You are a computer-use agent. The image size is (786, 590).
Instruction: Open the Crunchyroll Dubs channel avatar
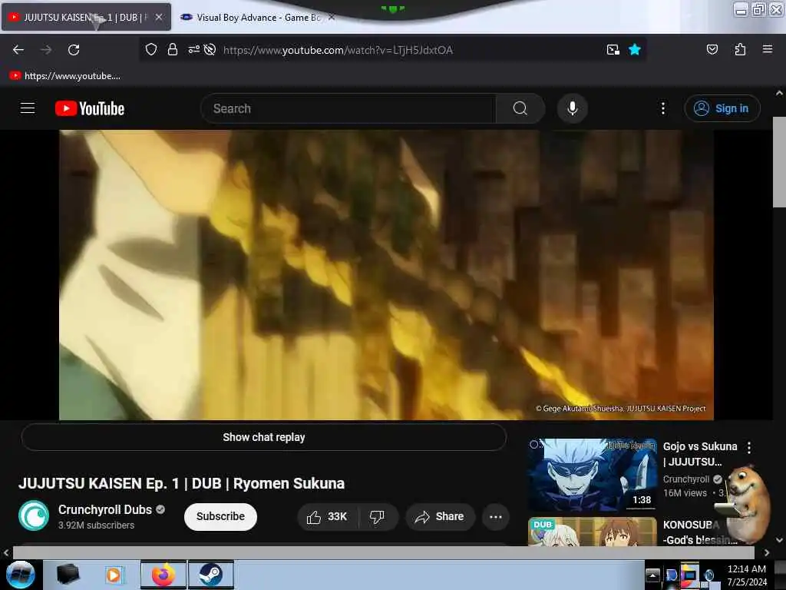coord(34,515)
